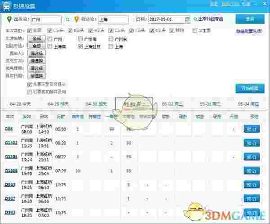
Task: Open the calendar date picker icon
Action: pyautogui.click(x=187, y=19)
